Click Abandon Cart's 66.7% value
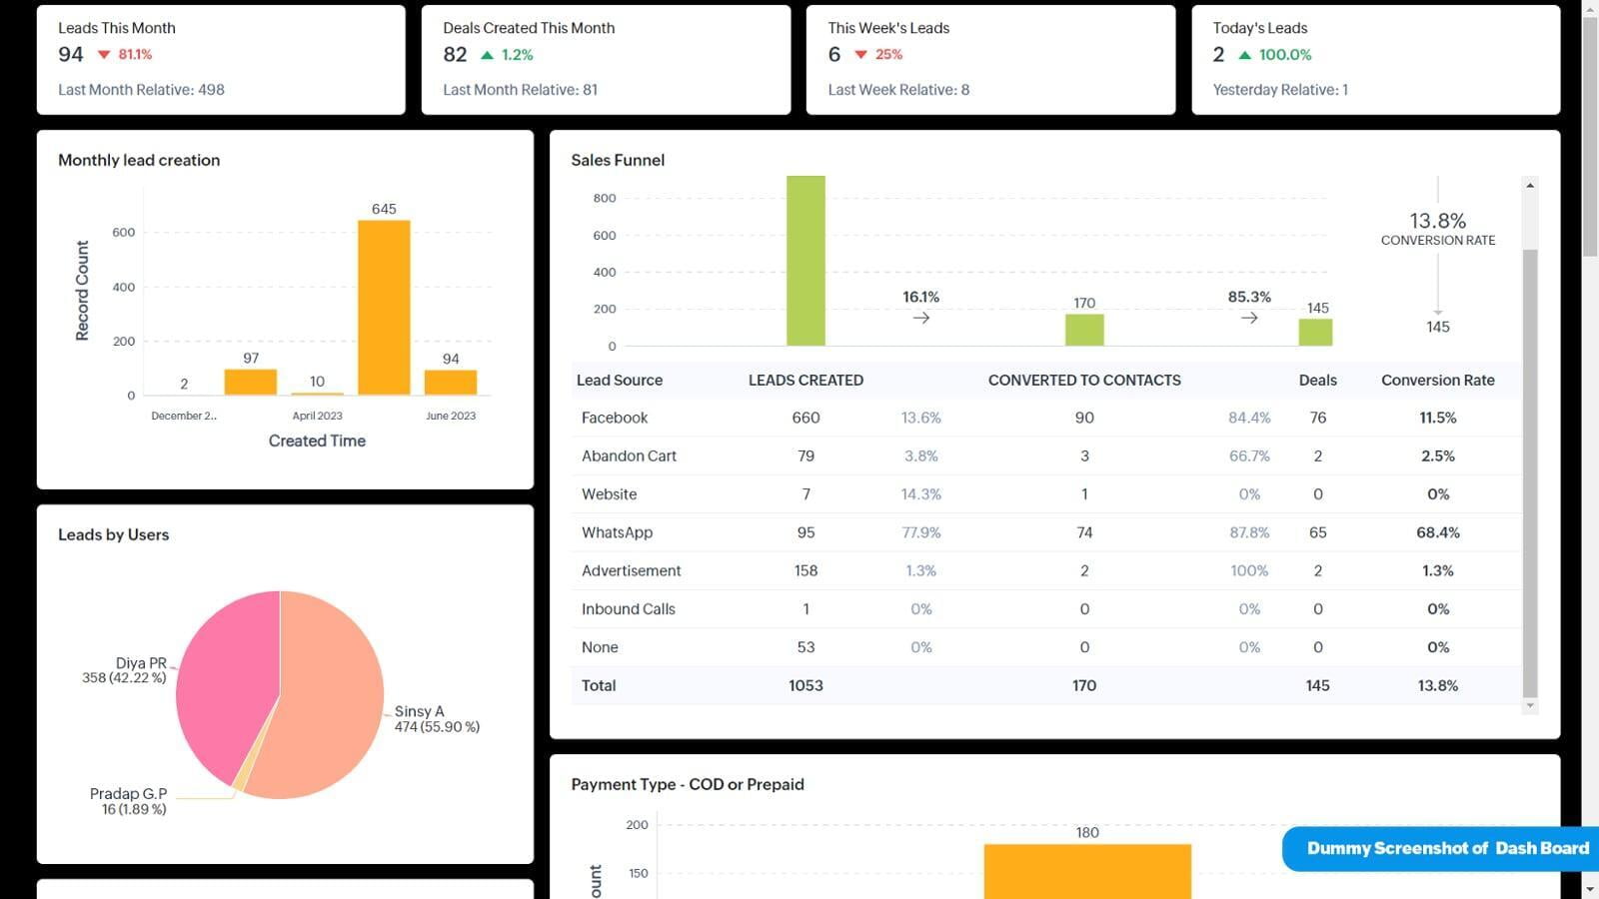Screen dimensions: 1599x899 click(1249, 455)
